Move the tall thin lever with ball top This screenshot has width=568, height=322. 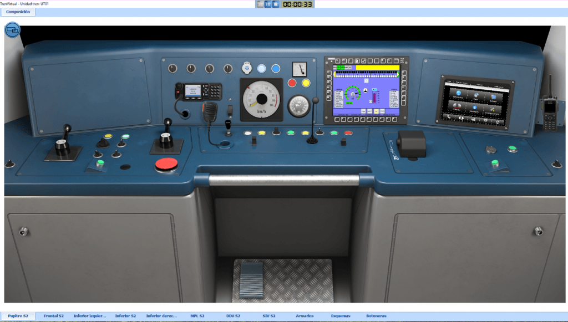tap(313, 121)
